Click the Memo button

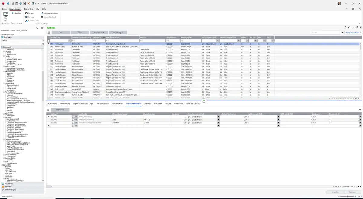click(80, 33)
